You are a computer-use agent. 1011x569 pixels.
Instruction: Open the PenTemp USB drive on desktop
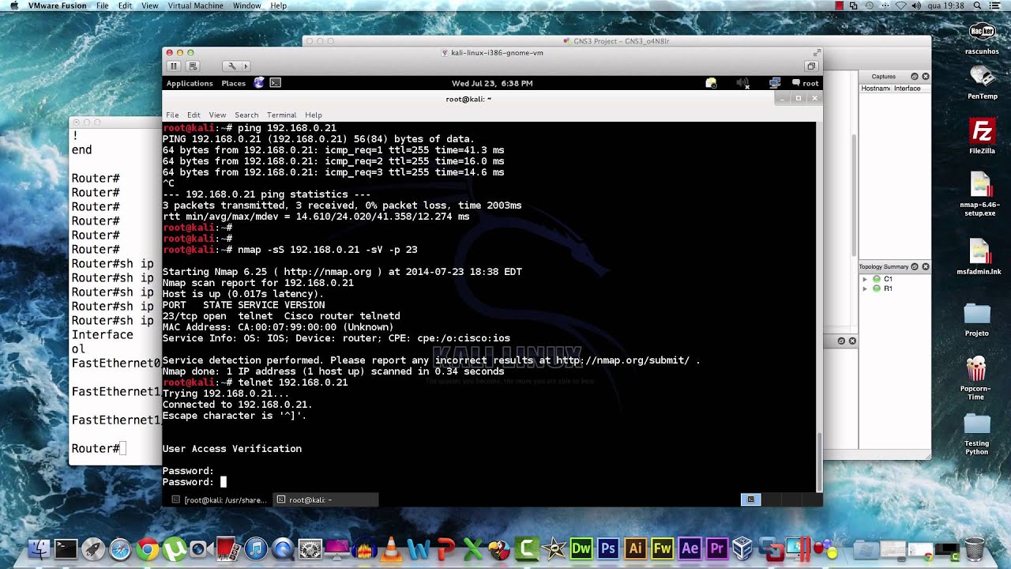click(x=982, y=82)
